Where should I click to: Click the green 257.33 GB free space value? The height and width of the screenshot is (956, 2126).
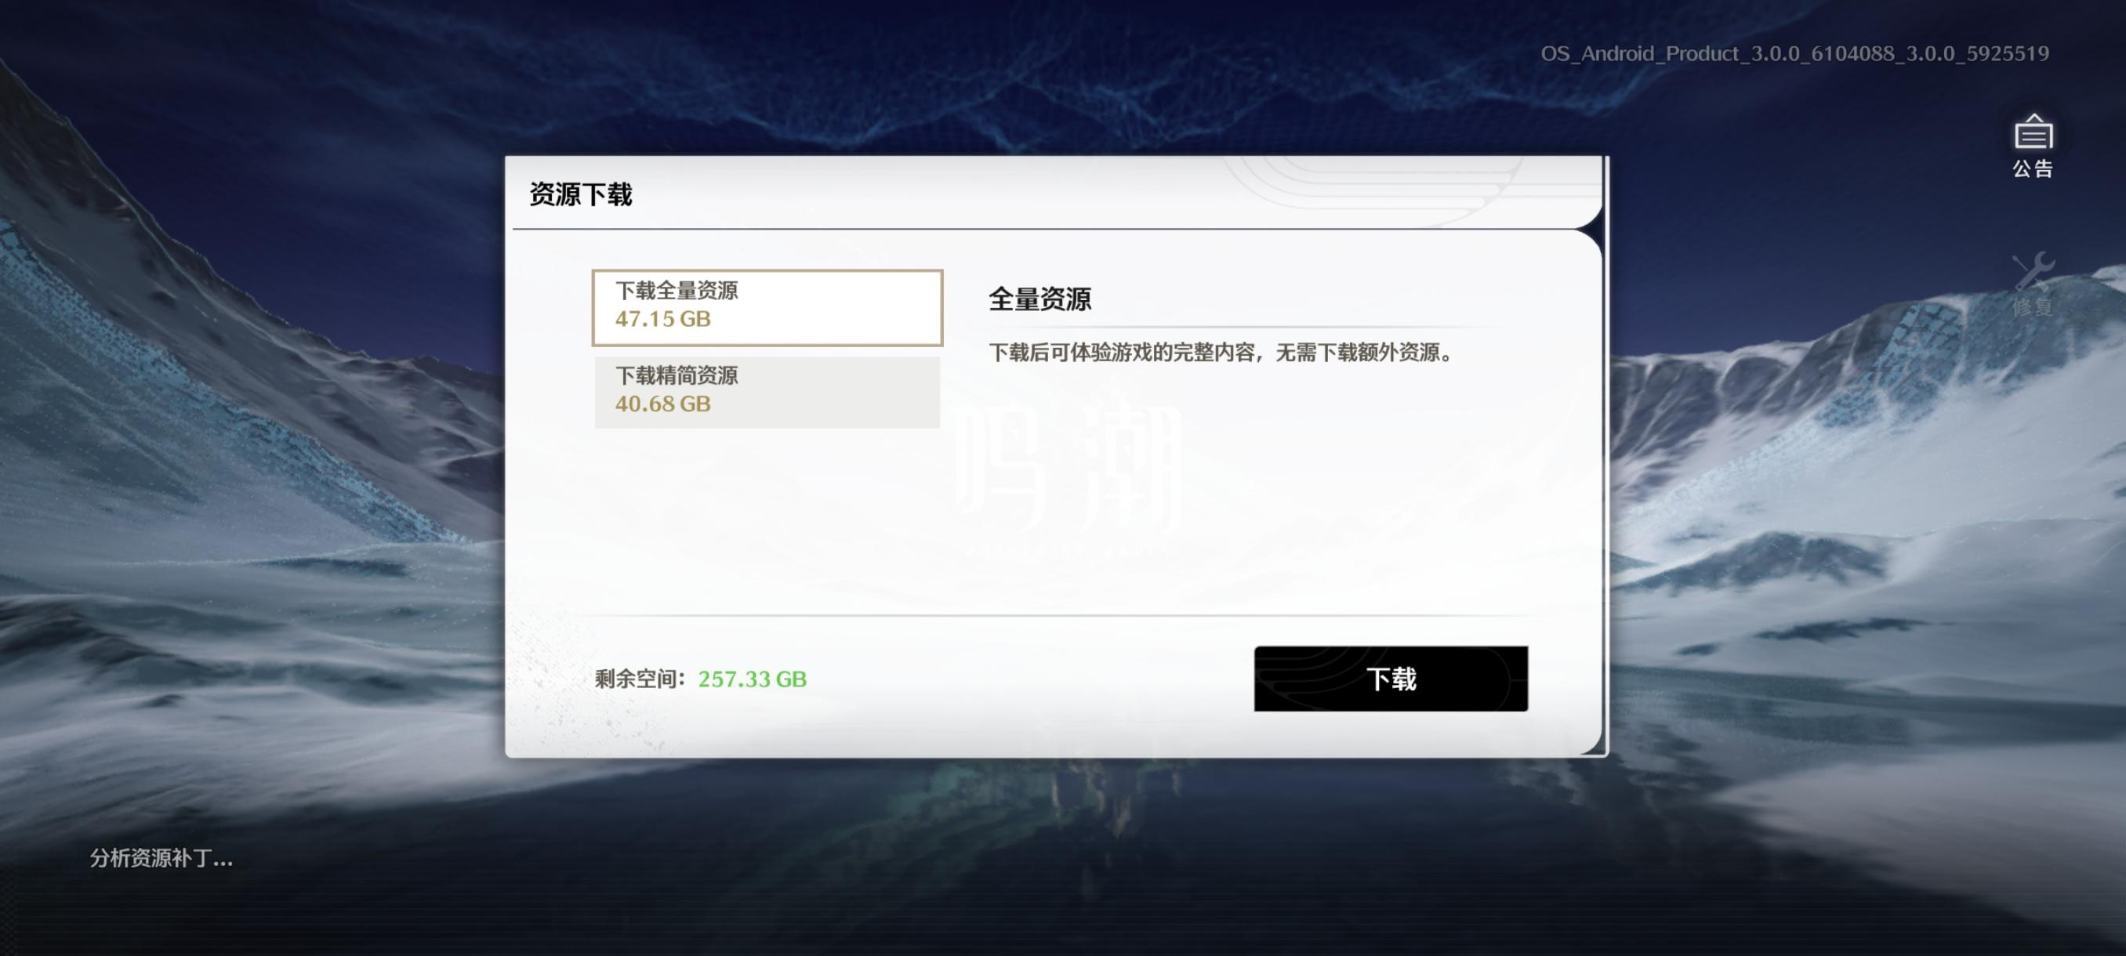pyautogui.click(x=753, y=679)
